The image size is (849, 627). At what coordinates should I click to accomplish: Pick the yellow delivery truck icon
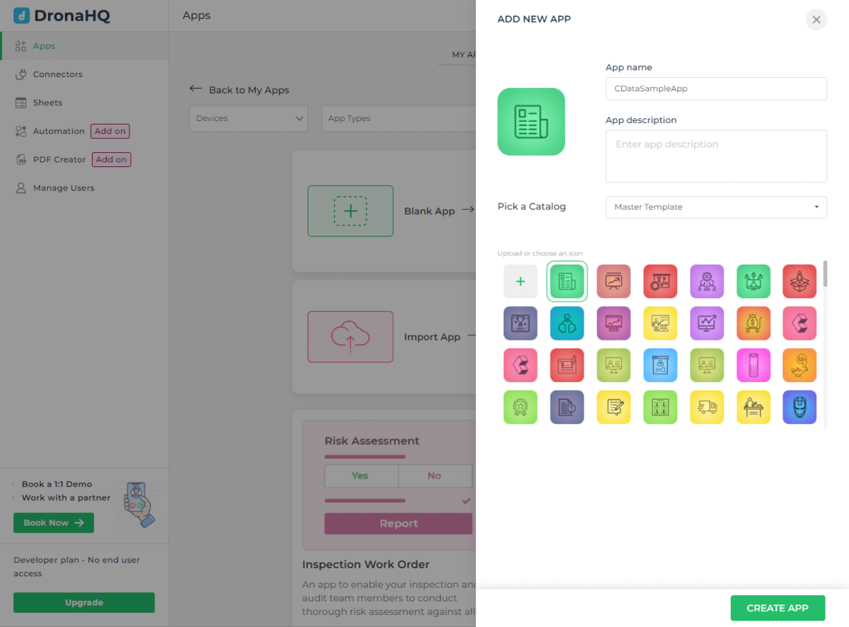707,407
